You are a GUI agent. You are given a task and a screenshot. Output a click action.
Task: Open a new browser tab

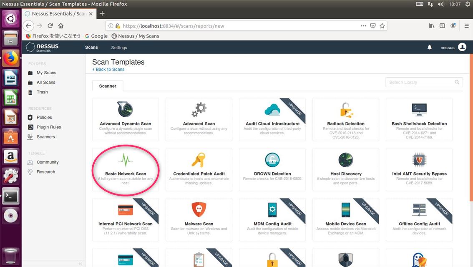point(102,14)
